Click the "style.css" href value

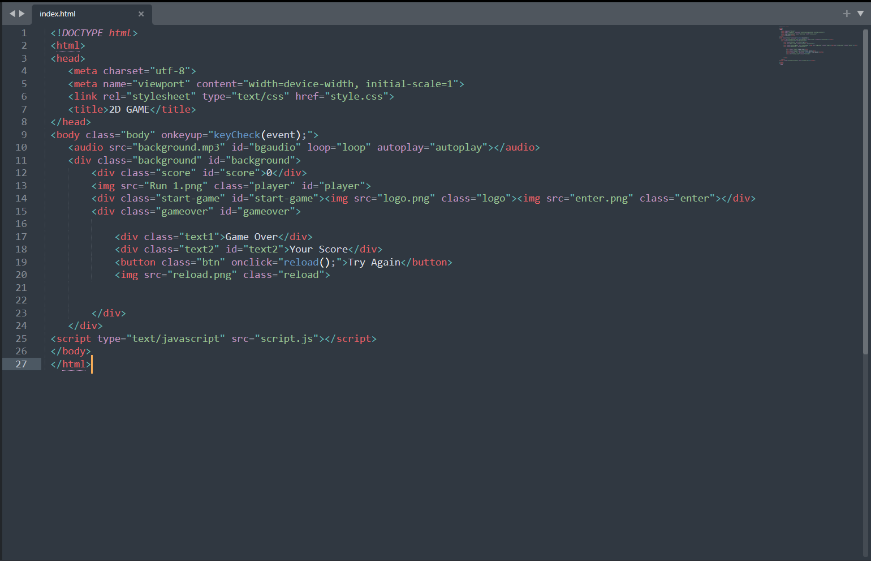tap(356, 96)
